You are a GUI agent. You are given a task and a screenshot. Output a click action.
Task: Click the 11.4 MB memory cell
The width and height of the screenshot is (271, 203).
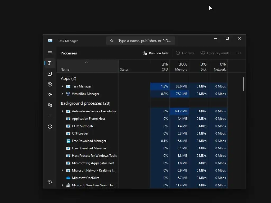[179, 185]
